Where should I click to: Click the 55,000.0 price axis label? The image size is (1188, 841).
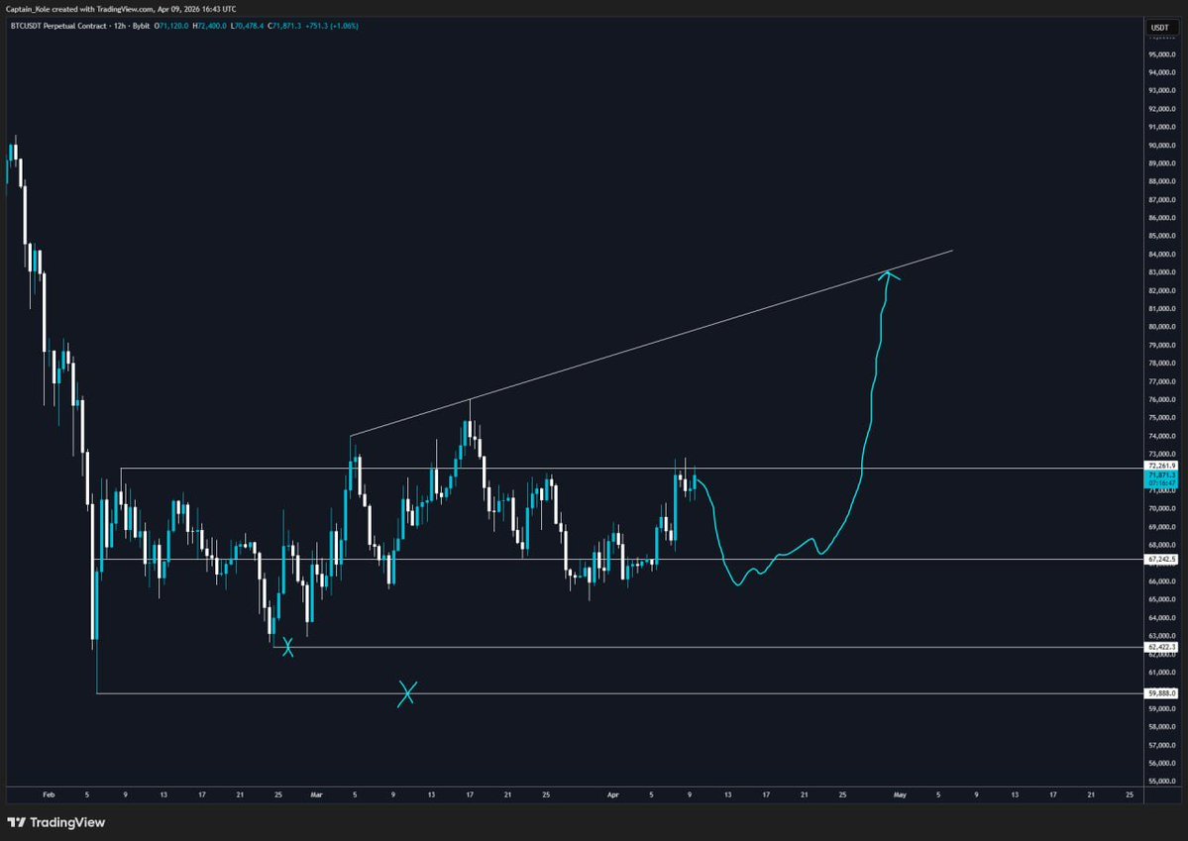[1161, 781]
